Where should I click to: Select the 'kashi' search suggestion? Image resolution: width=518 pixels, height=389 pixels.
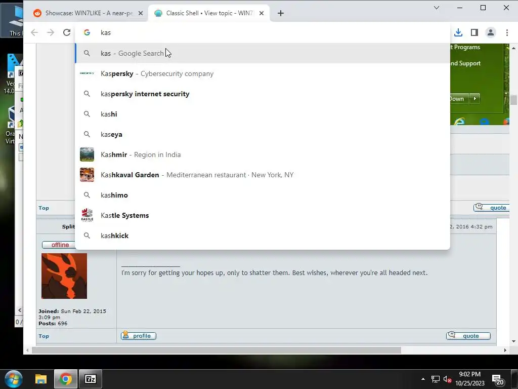tap(263, 114)
